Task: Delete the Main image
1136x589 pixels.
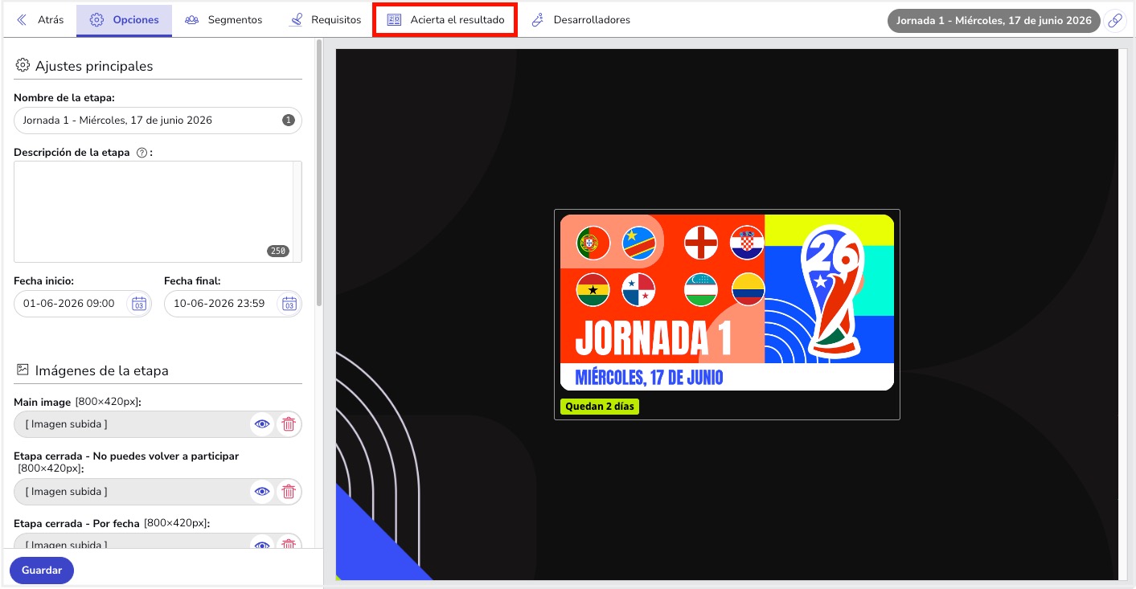Action: [x=289, y=424]
